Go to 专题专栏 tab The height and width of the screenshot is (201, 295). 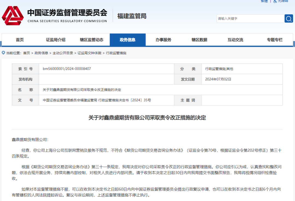pos(275,40)
